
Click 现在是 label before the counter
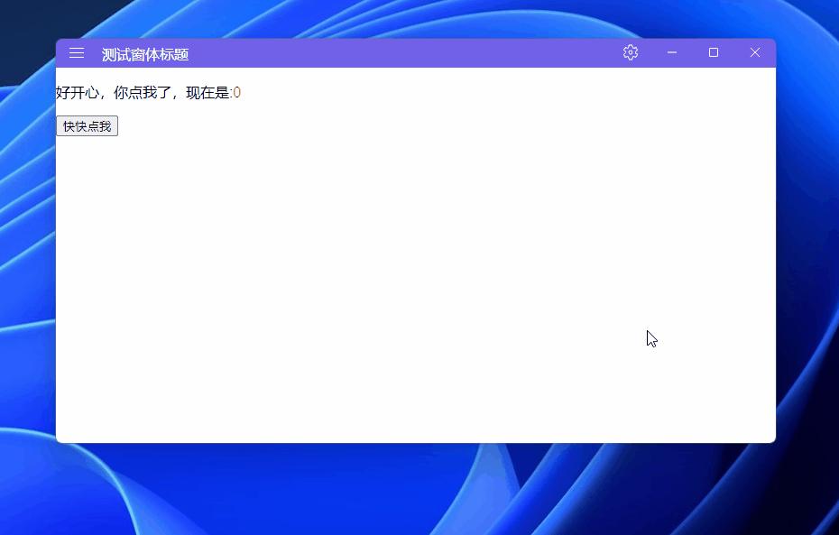tap(207, 92)
